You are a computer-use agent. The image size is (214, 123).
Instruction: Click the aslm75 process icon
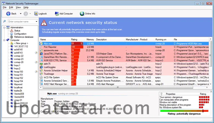point(41,64)
